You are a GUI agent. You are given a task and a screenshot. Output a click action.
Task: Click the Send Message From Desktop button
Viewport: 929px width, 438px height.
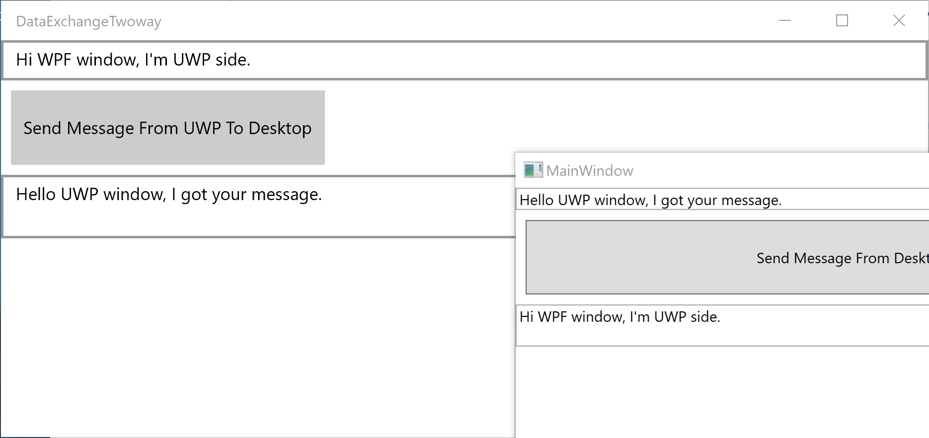coord(727,257)
